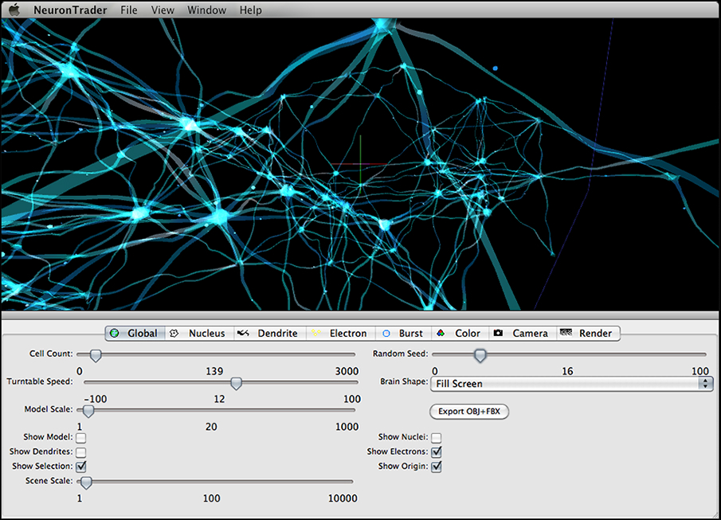Viewport: 721px width, 520px height.
Task: Click the Cell Count value 139
Action: click(214, 372)
